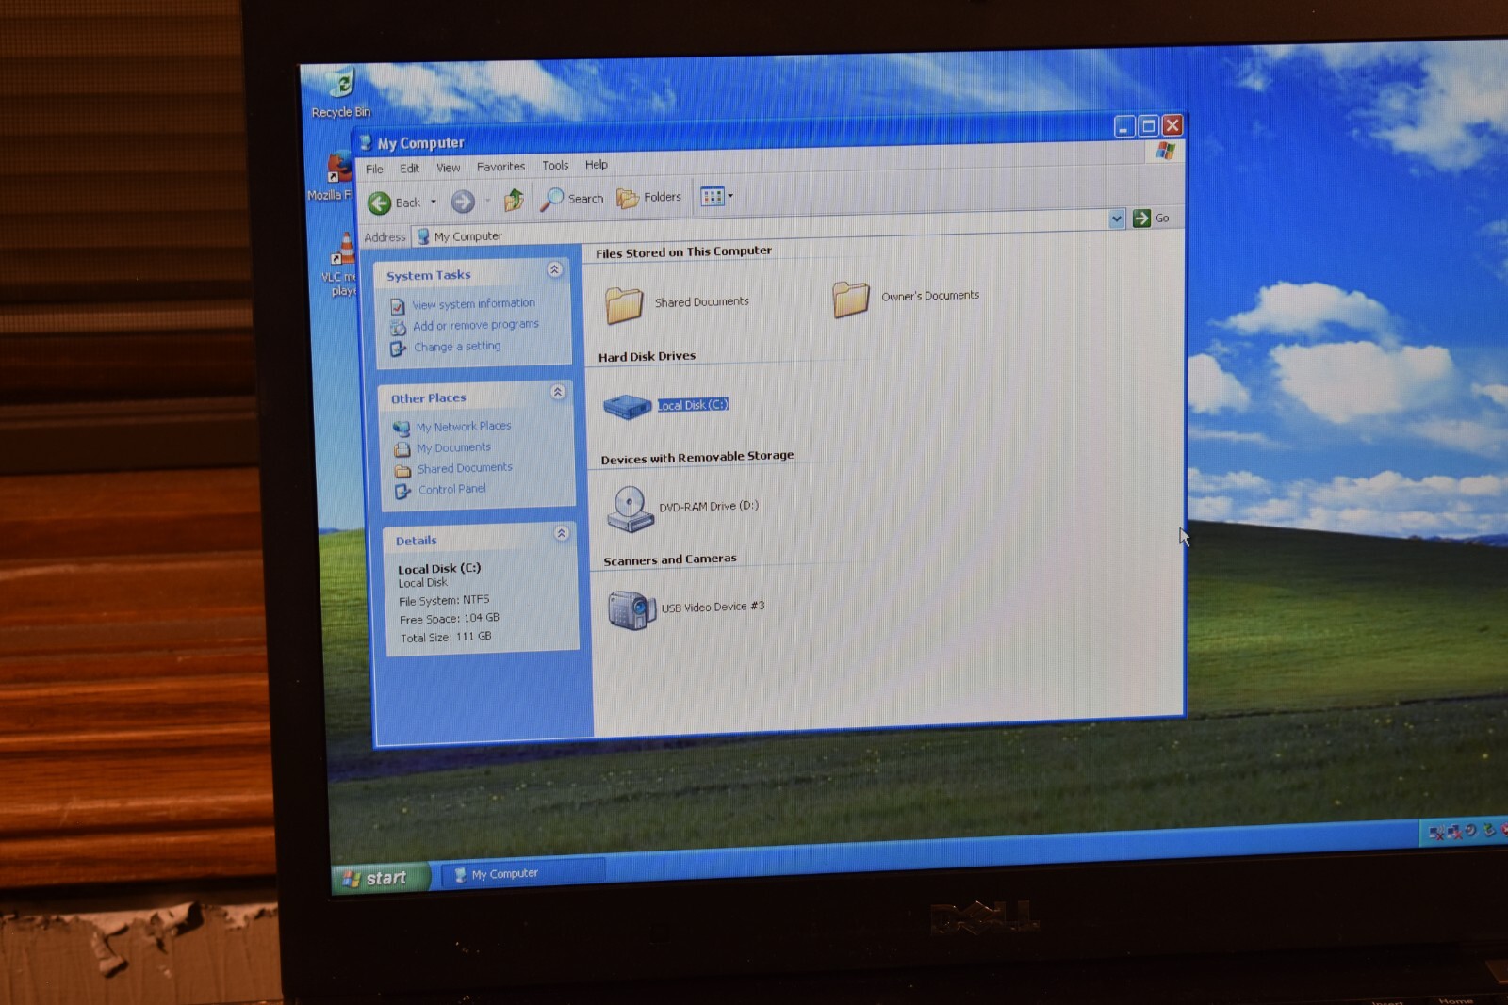The image size is (1508, 1005).
Task: Click My Computer taskbar button
Action: (521, 873)
